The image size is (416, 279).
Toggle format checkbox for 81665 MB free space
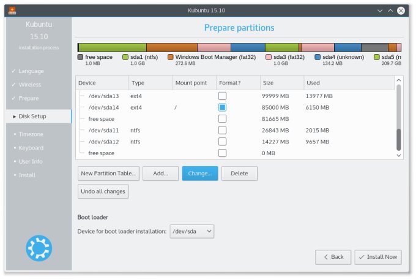pos(222,119)
